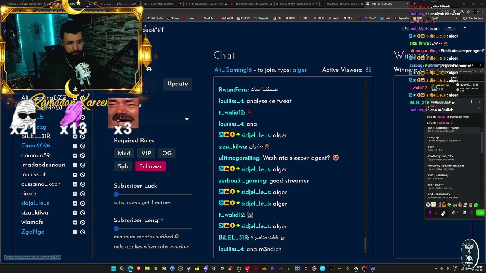The height and width of the screenshot is (273, 486).
Task: Click the 'analyse ce tweet' chat message
Action: 269,101
